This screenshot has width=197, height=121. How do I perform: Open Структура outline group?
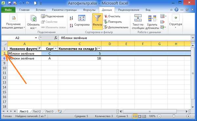(176, 21)
